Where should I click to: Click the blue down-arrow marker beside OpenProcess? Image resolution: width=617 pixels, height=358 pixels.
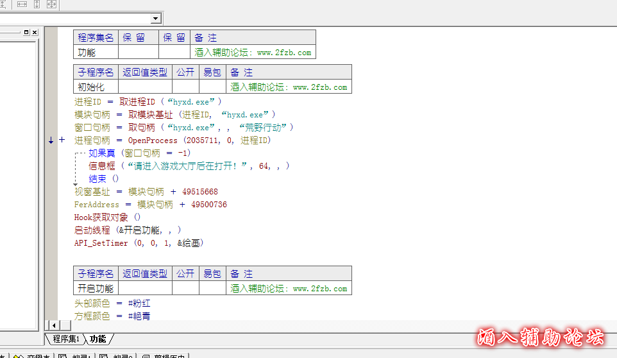(51, 141)
